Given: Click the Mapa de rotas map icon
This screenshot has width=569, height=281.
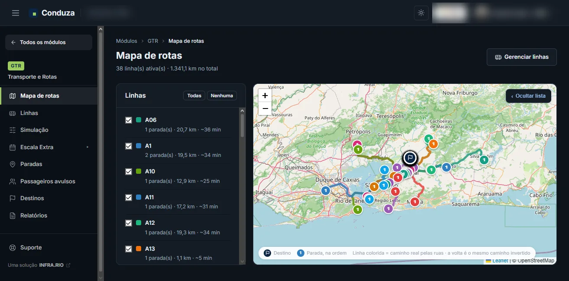Looking at the screenshot, I should [13, 96].
